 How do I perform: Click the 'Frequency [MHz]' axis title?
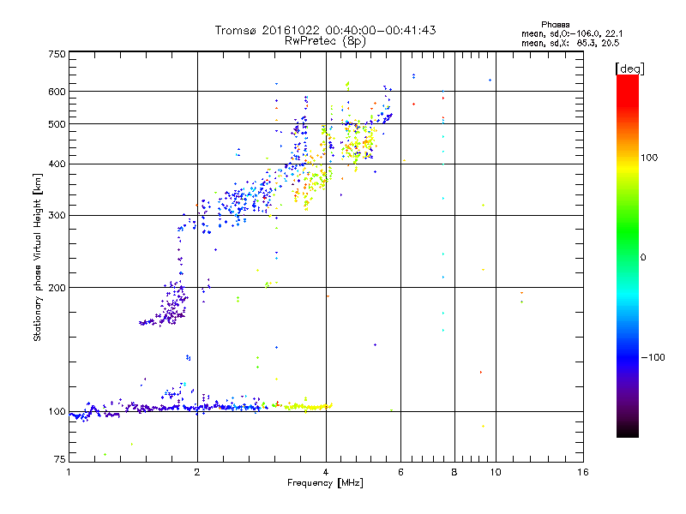(x=325, y=483)
